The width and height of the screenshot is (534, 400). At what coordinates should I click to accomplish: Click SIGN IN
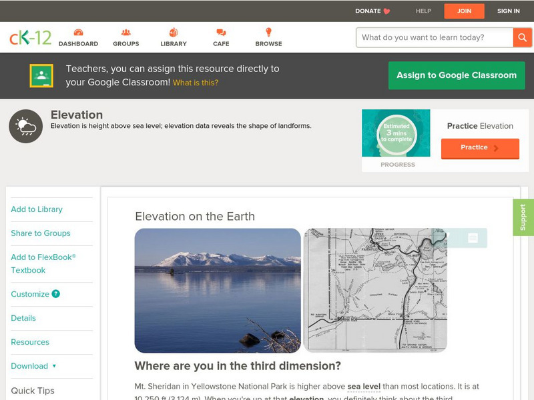tap(509, 11)
